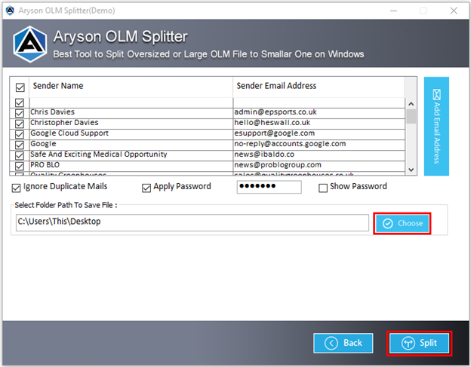Click no-reply@accounts.google.com email cell

click(x=319, y=144)
